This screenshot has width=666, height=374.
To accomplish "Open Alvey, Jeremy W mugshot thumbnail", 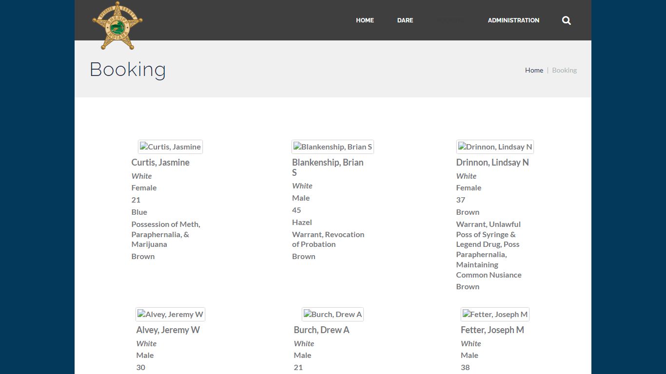I will (170, 314).
